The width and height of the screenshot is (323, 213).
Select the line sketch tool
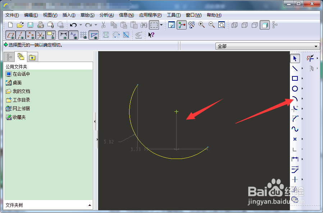coord(295,68)
